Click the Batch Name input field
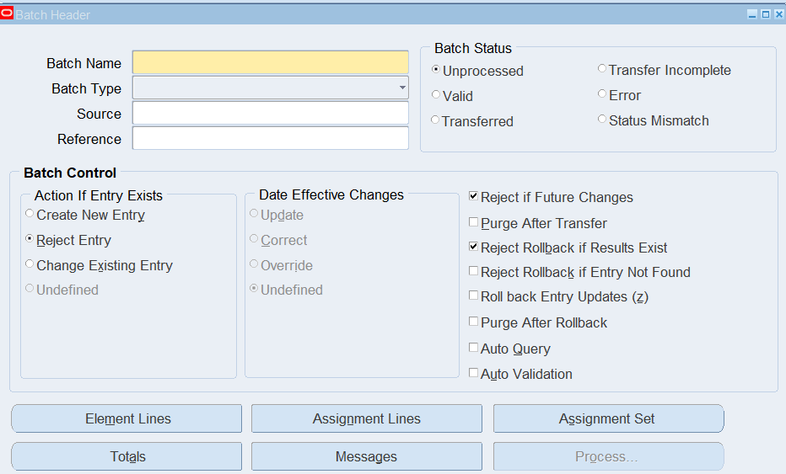 click(x=270, y=63)
